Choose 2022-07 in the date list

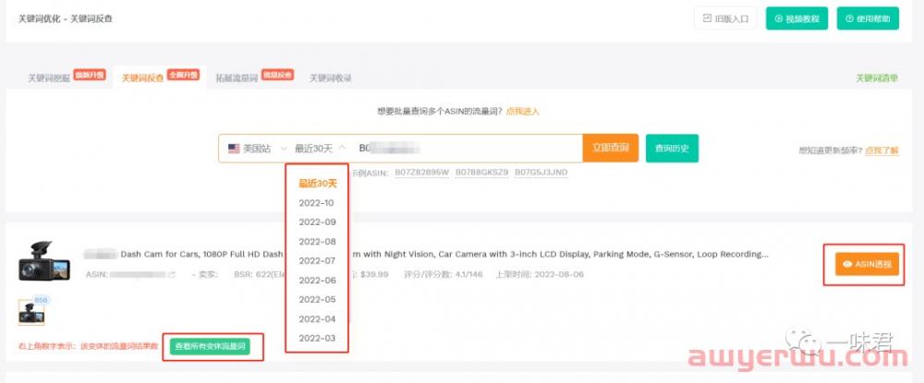tap(317, 260)
